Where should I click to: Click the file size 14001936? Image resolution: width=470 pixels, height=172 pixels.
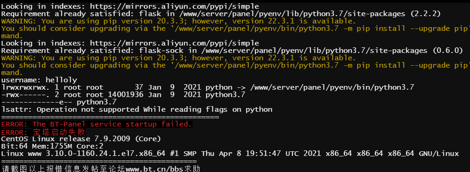[x=126, y=95]
